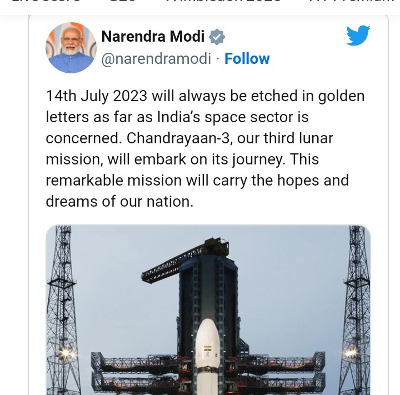The image size is (400, 395).
Task: Open the rocket launch photo in the tweet
Action: click(208, 310)
